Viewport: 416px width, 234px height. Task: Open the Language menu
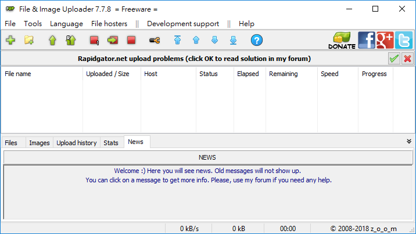[66, 24]
